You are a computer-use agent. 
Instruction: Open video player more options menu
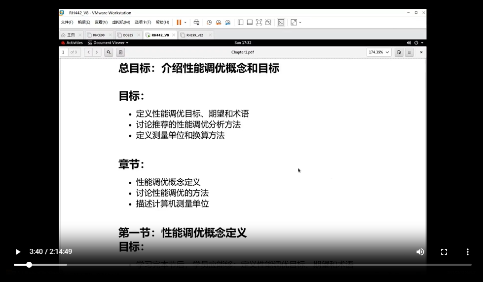tap(467, 252)
